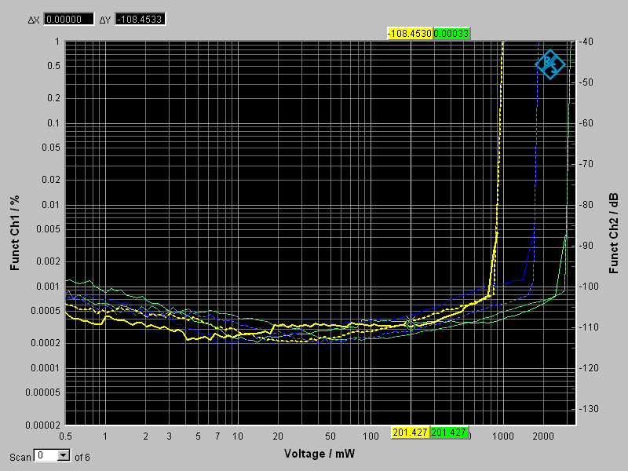Click the -100 tick on the dB axis
The width and height of the screenshot is (628, 471).
pyautogui.click(x=588, y=287)
